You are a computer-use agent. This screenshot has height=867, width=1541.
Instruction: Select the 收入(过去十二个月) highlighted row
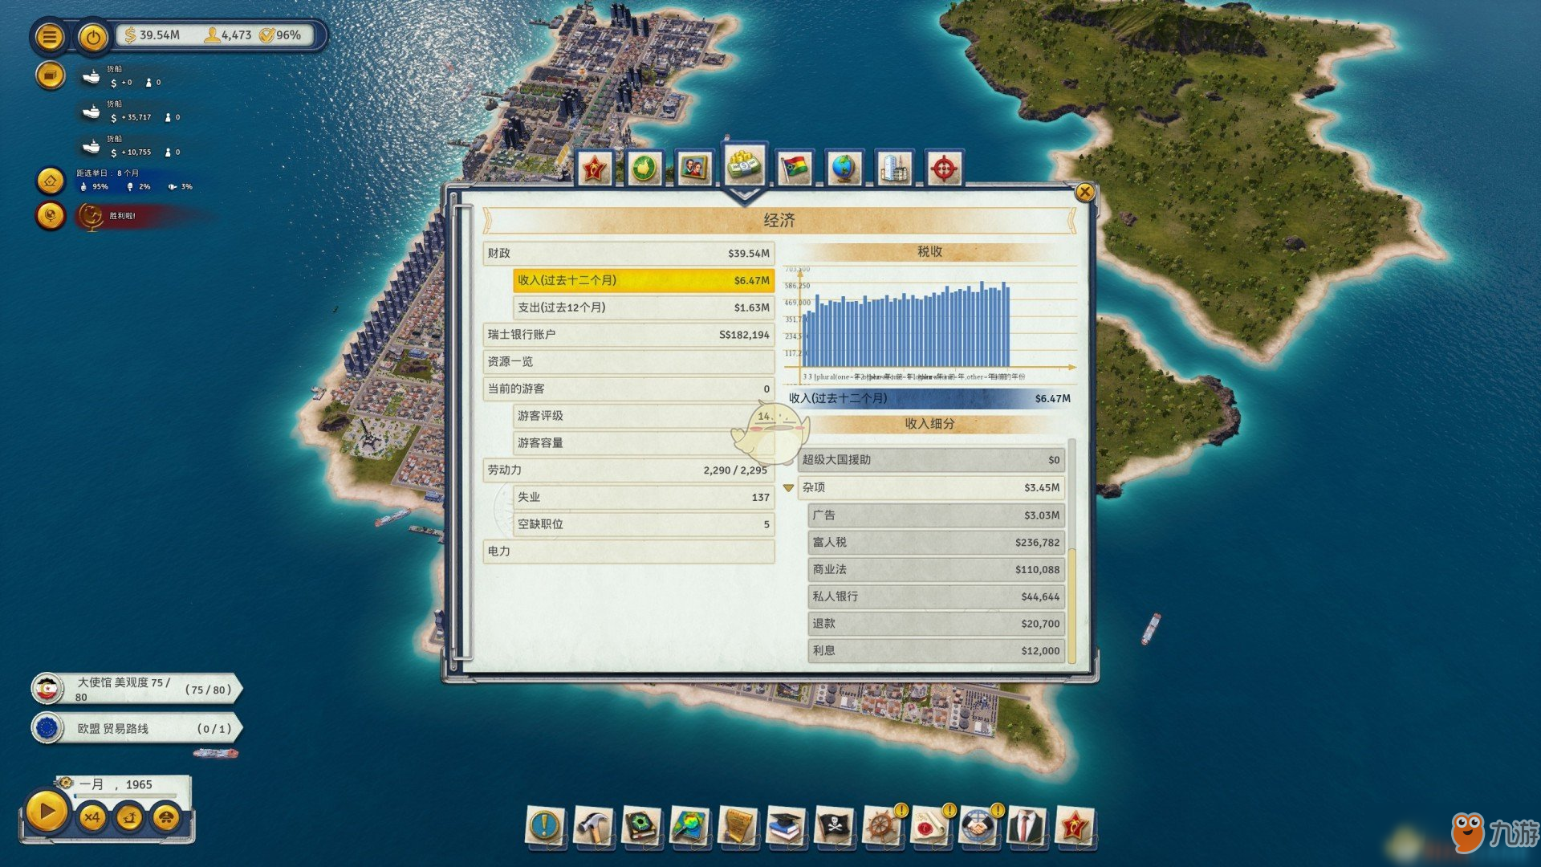(x=644, y=280)
